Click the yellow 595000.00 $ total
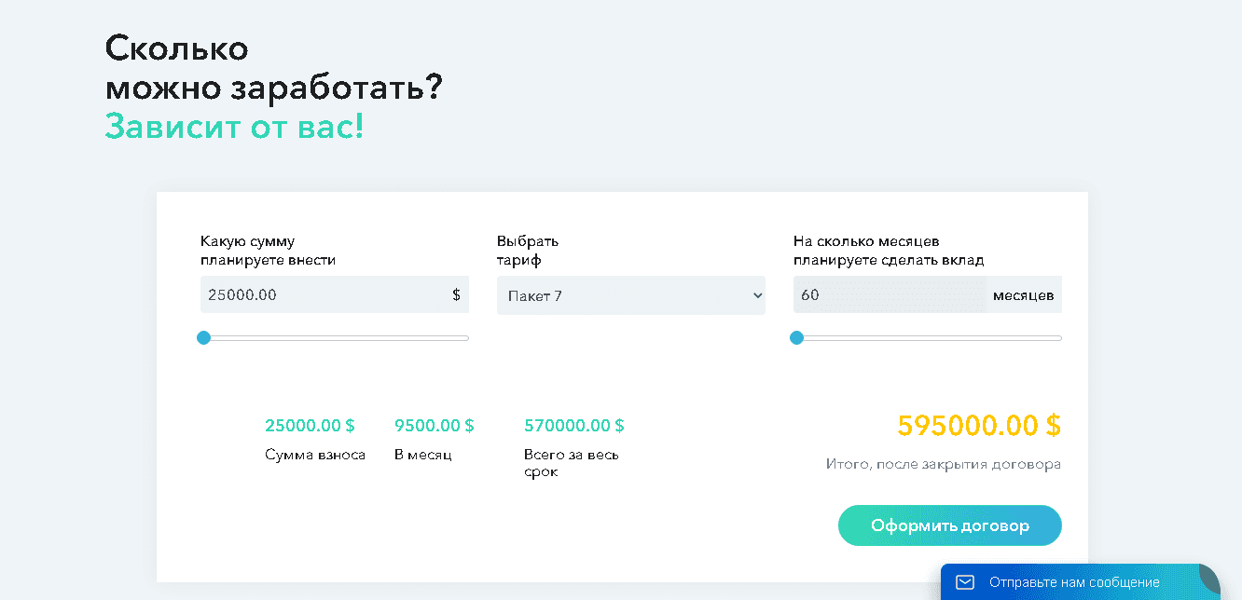 coord(978,425)
